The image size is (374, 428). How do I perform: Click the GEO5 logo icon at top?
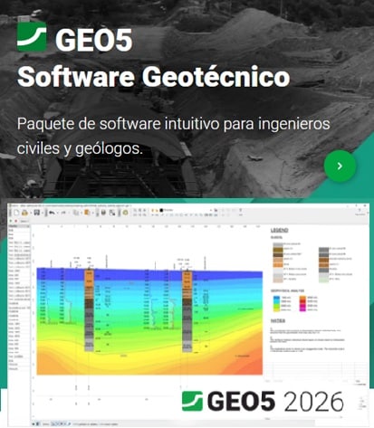point(32,36)
